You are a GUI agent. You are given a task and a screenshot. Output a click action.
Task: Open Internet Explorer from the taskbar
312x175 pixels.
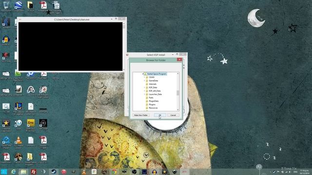[13, 172]
